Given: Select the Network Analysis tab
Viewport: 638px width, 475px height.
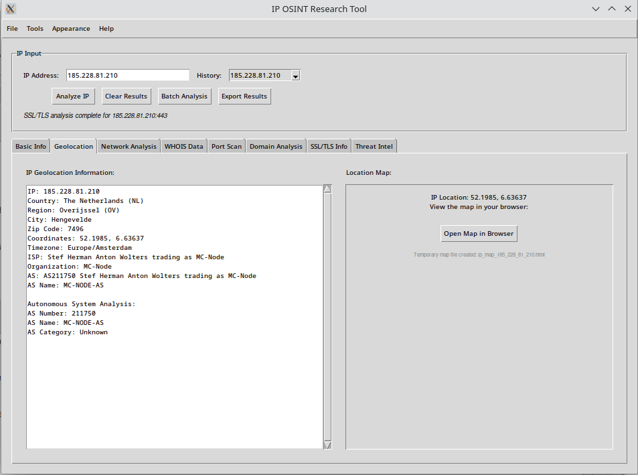Looking at the screenshot, I should click(x=129, y=147).
